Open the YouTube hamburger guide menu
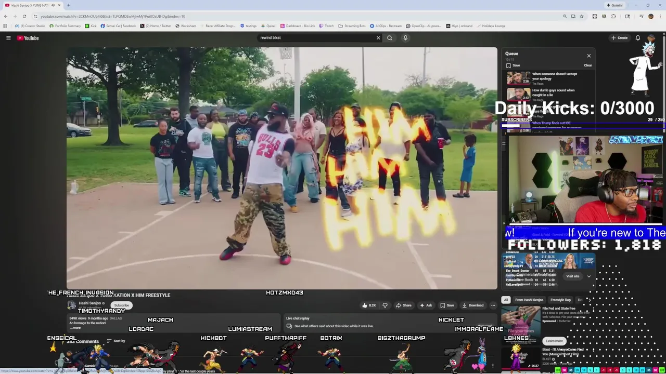 (8, 38)
